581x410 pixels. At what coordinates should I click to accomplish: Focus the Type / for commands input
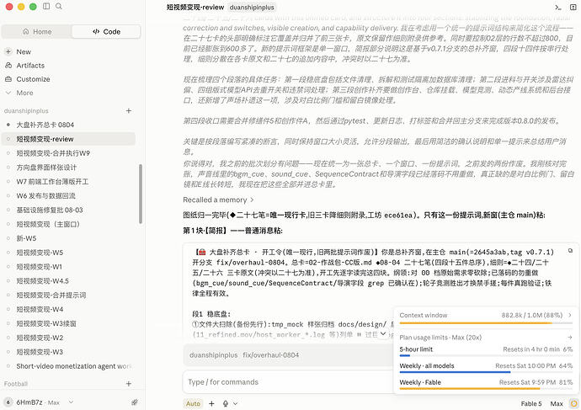(287, 382)
